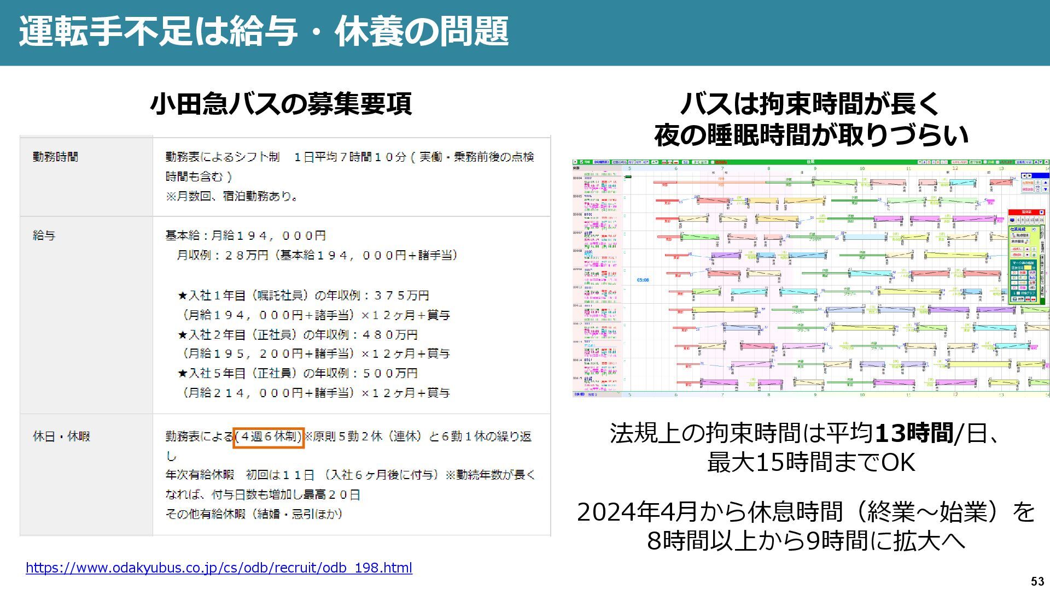Click the line 基本給：月給194,000円
This screenshot has height=590, width=1050.
click(x=246, y=235)
